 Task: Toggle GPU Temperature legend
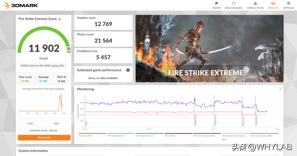coord(150,135)
